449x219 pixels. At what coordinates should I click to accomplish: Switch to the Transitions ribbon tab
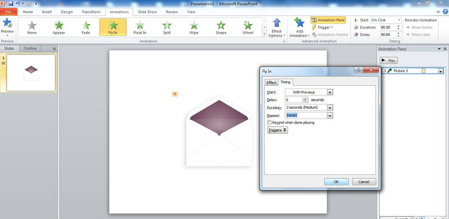pos(91,12)
